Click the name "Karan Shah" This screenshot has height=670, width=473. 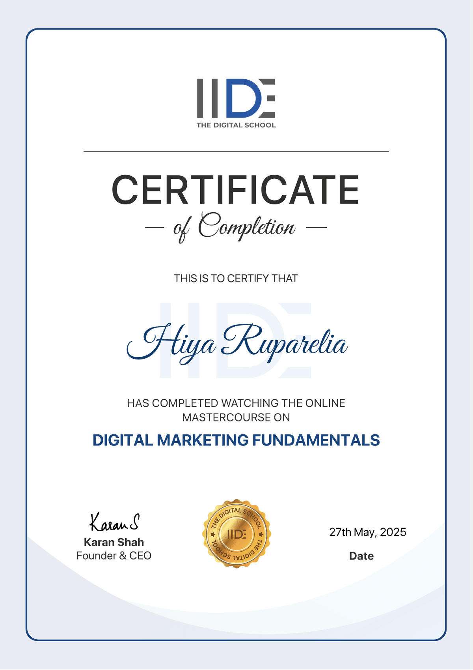[x=114, y=542]
